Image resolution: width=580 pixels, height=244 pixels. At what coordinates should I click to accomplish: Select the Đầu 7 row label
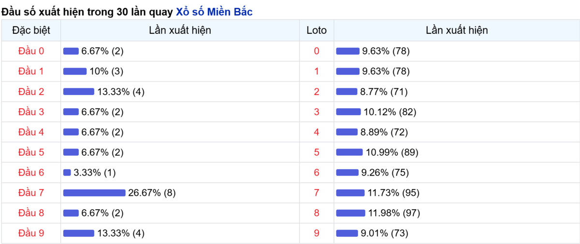coord(31,193)
